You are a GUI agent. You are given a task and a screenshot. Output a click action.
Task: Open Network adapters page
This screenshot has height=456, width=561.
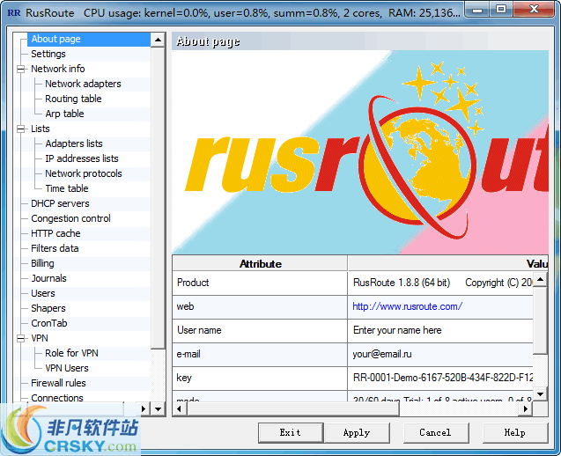point(83,84)
